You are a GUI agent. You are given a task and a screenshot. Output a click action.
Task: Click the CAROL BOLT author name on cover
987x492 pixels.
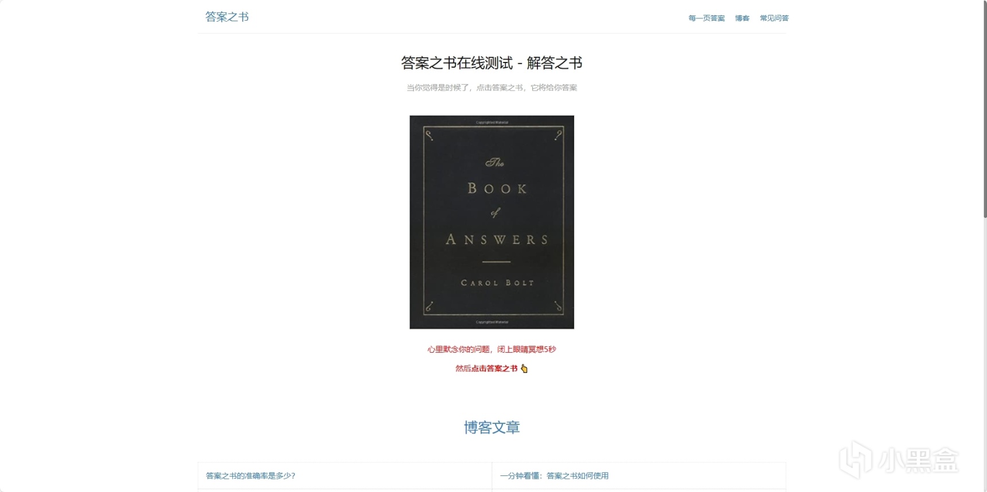point(497,283)
